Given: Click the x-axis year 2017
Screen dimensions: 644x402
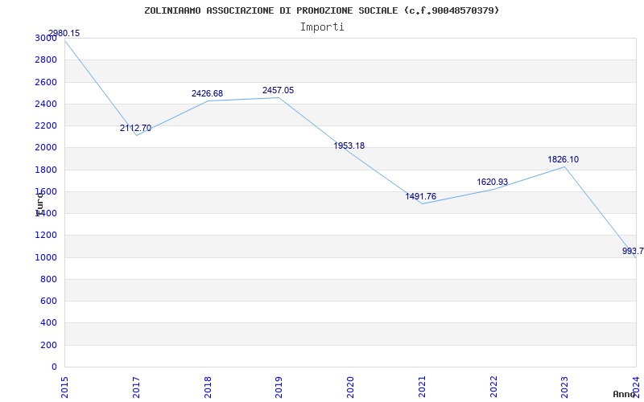Looking at the screenshot, I should [x=135, y=388].
